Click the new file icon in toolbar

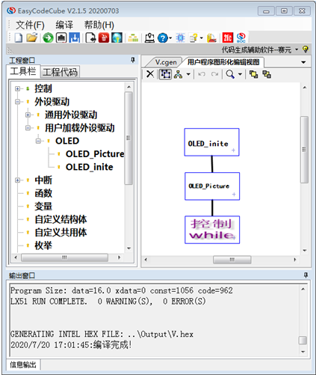[x=18, y=38]
